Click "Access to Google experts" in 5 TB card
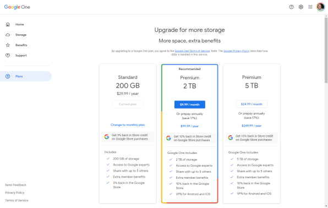Screen dimensions: 328x208 coord(255,165)
